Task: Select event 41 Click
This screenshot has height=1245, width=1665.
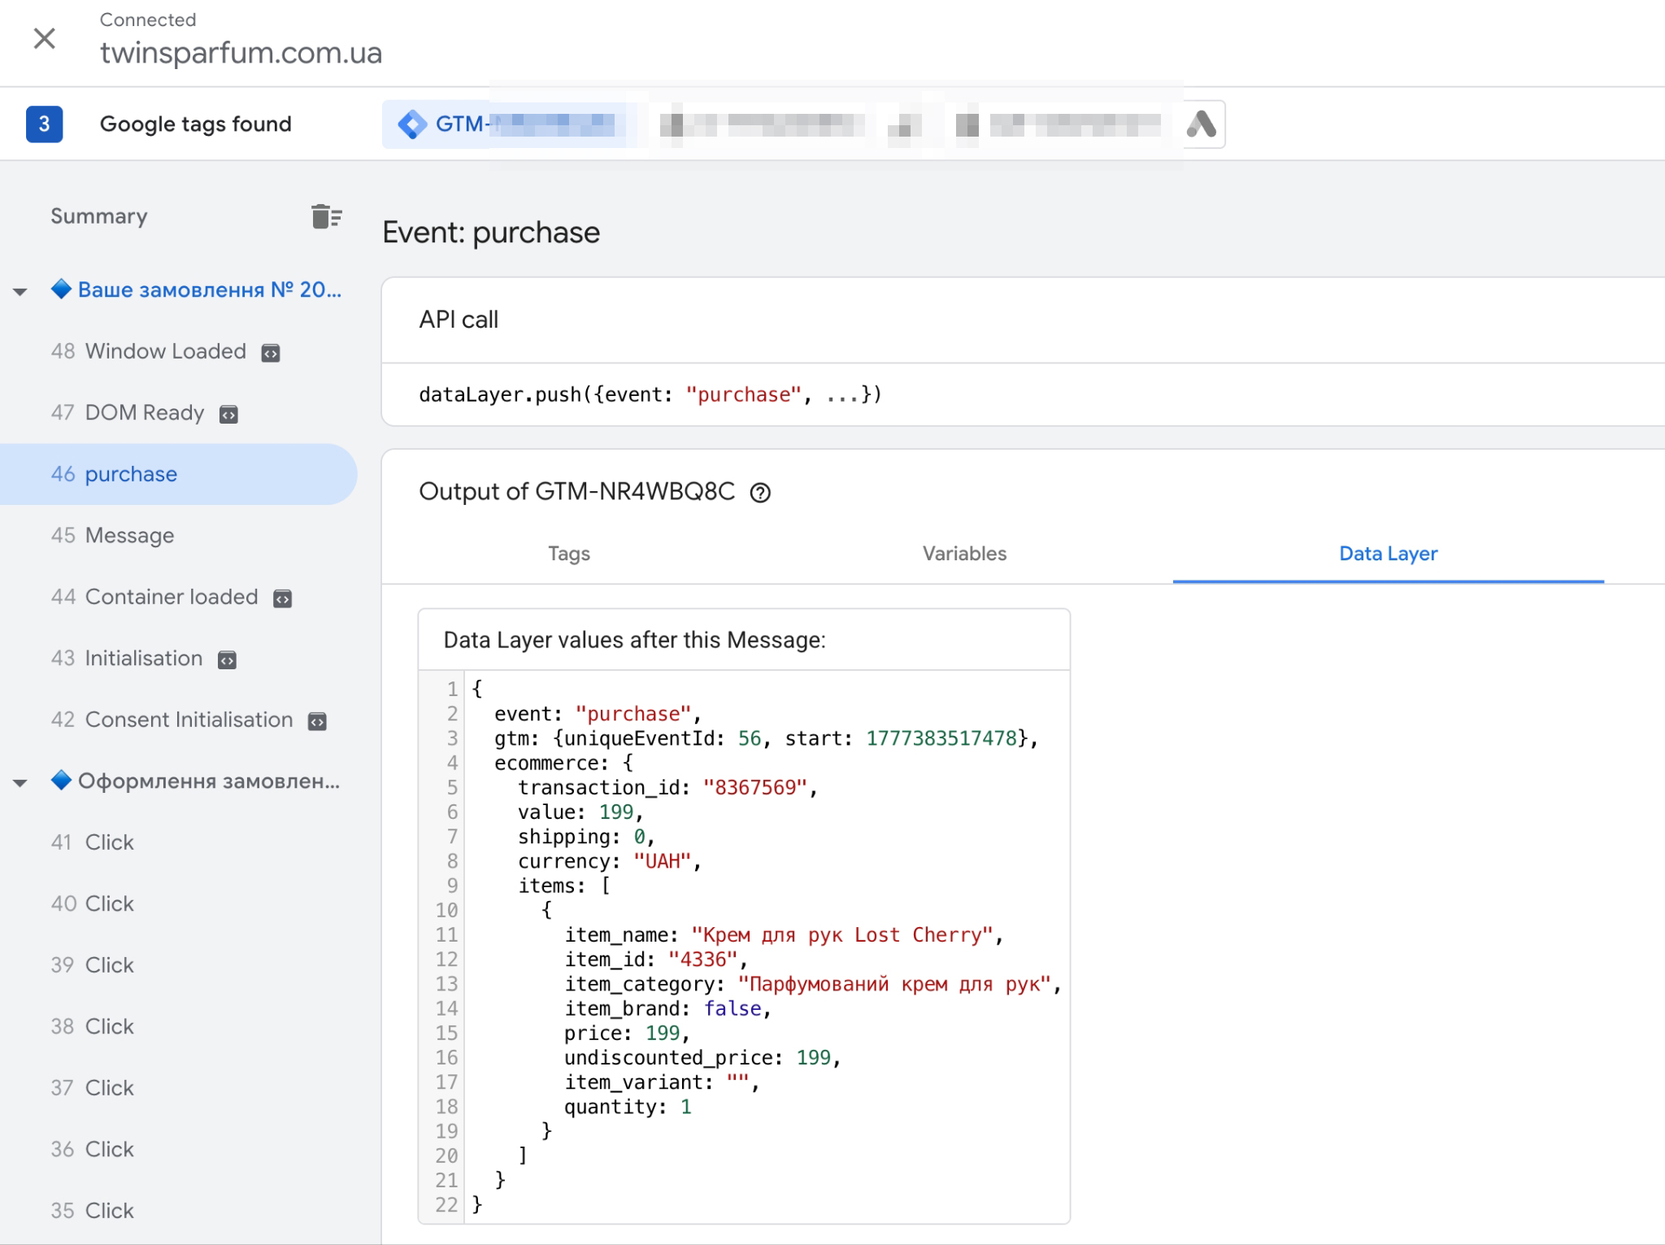Action: (x=93, y=842)
